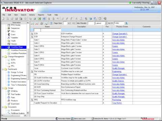Click the icon right of the Today field
Image resolution: width=162 pixels, height=121 pixels.
tap(126, 23)
